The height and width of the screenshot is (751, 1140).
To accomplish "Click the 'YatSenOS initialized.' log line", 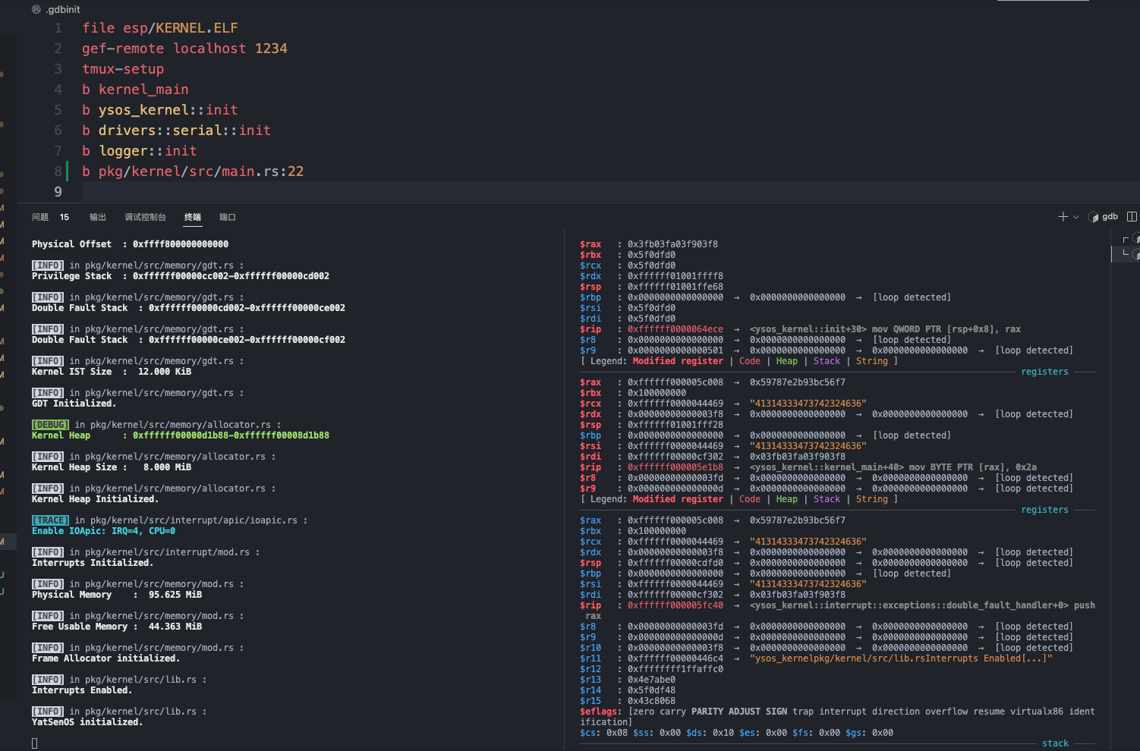I will [87, 722].
